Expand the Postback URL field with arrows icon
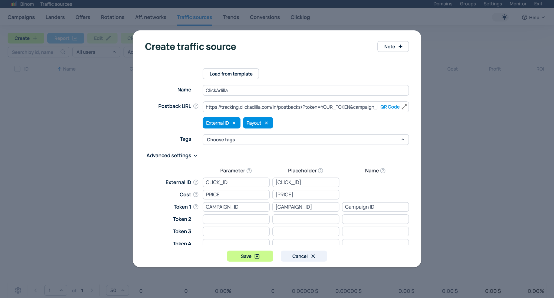Image resolution: width=554 pixels, height=298 pixels. pos(404,107)
